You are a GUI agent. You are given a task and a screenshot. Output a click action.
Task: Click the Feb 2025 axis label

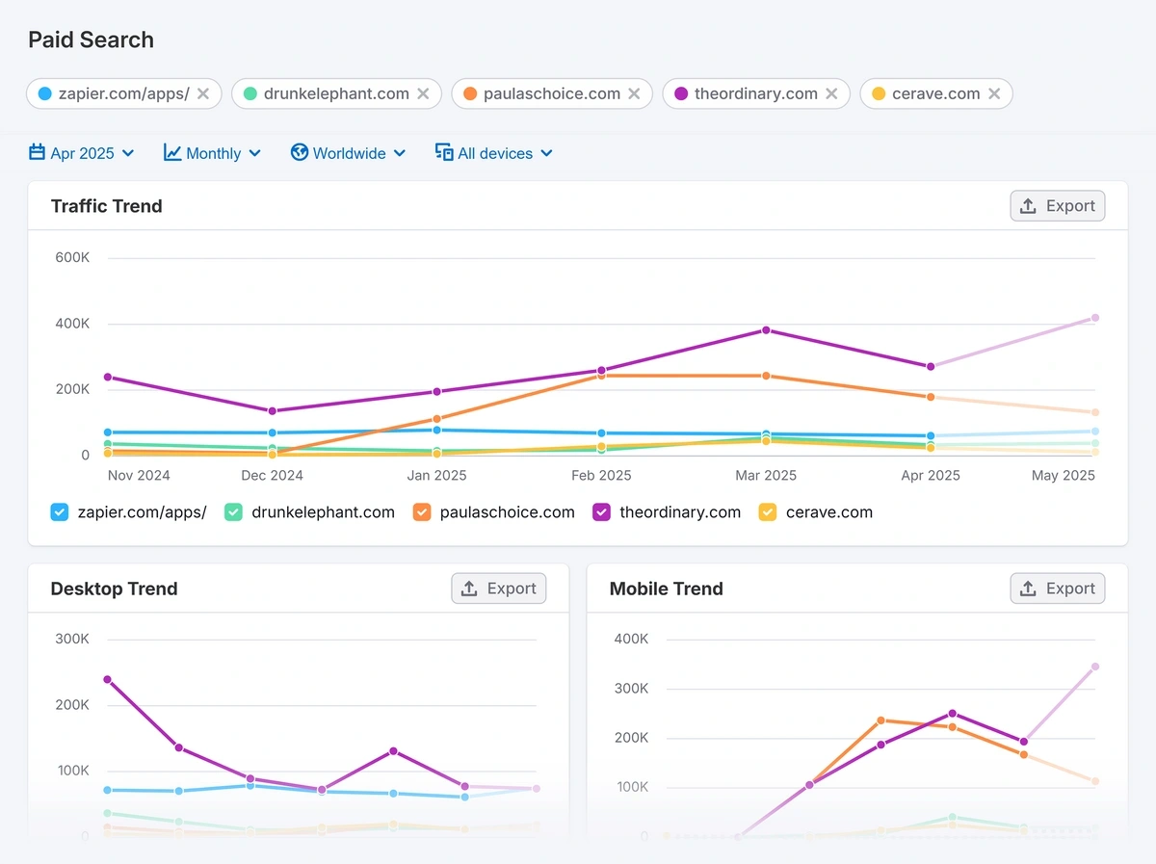click(601, 476)
